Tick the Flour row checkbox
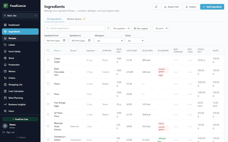Screen dimensions: 228x142 (48, 94)
